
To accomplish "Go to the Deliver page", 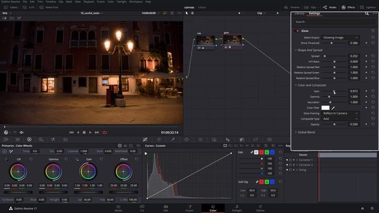I will tap(260, 208).
